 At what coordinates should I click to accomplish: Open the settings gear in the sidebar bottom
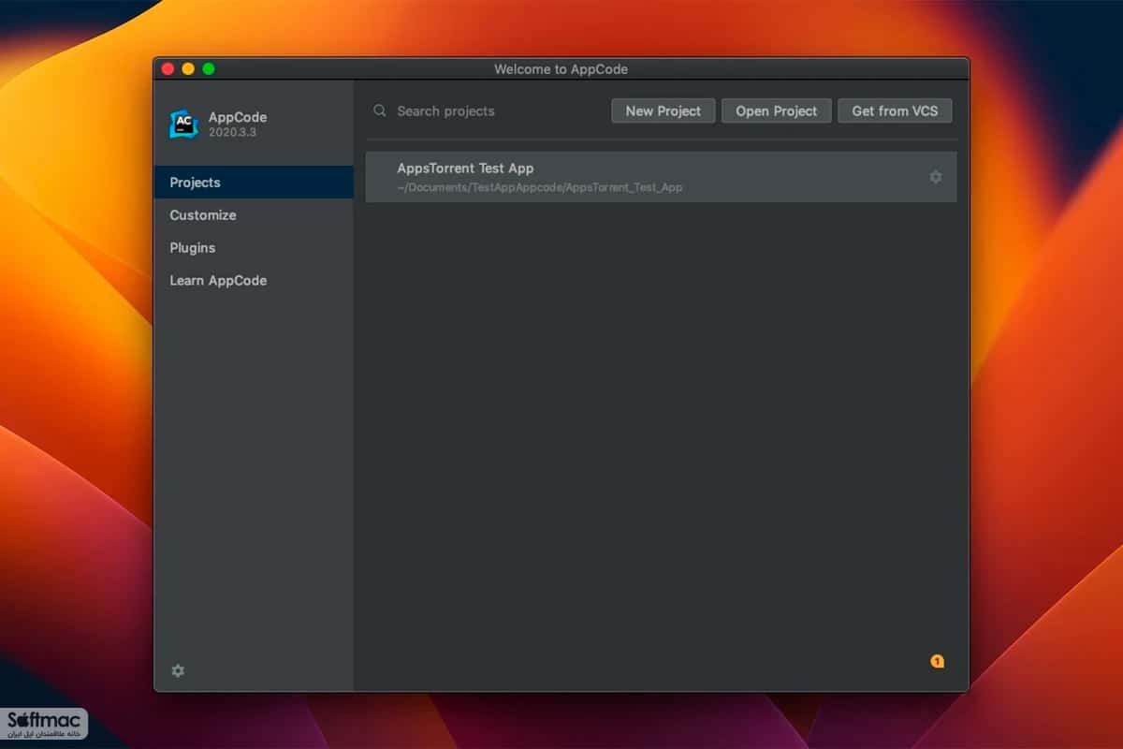tap(178, 670)
